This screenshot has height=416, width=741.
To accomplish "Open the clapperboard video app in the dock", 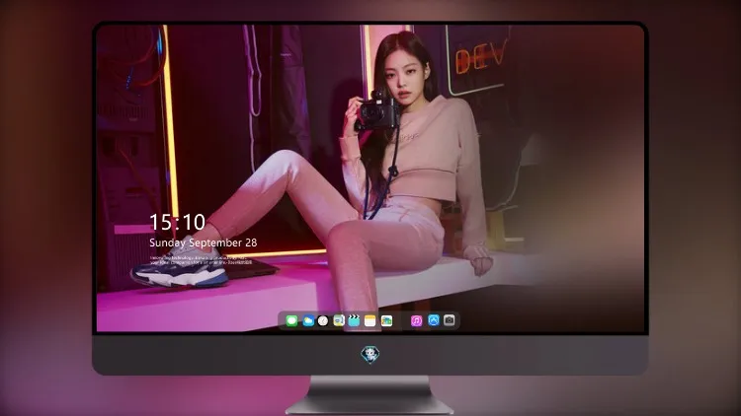I will 354,320.
